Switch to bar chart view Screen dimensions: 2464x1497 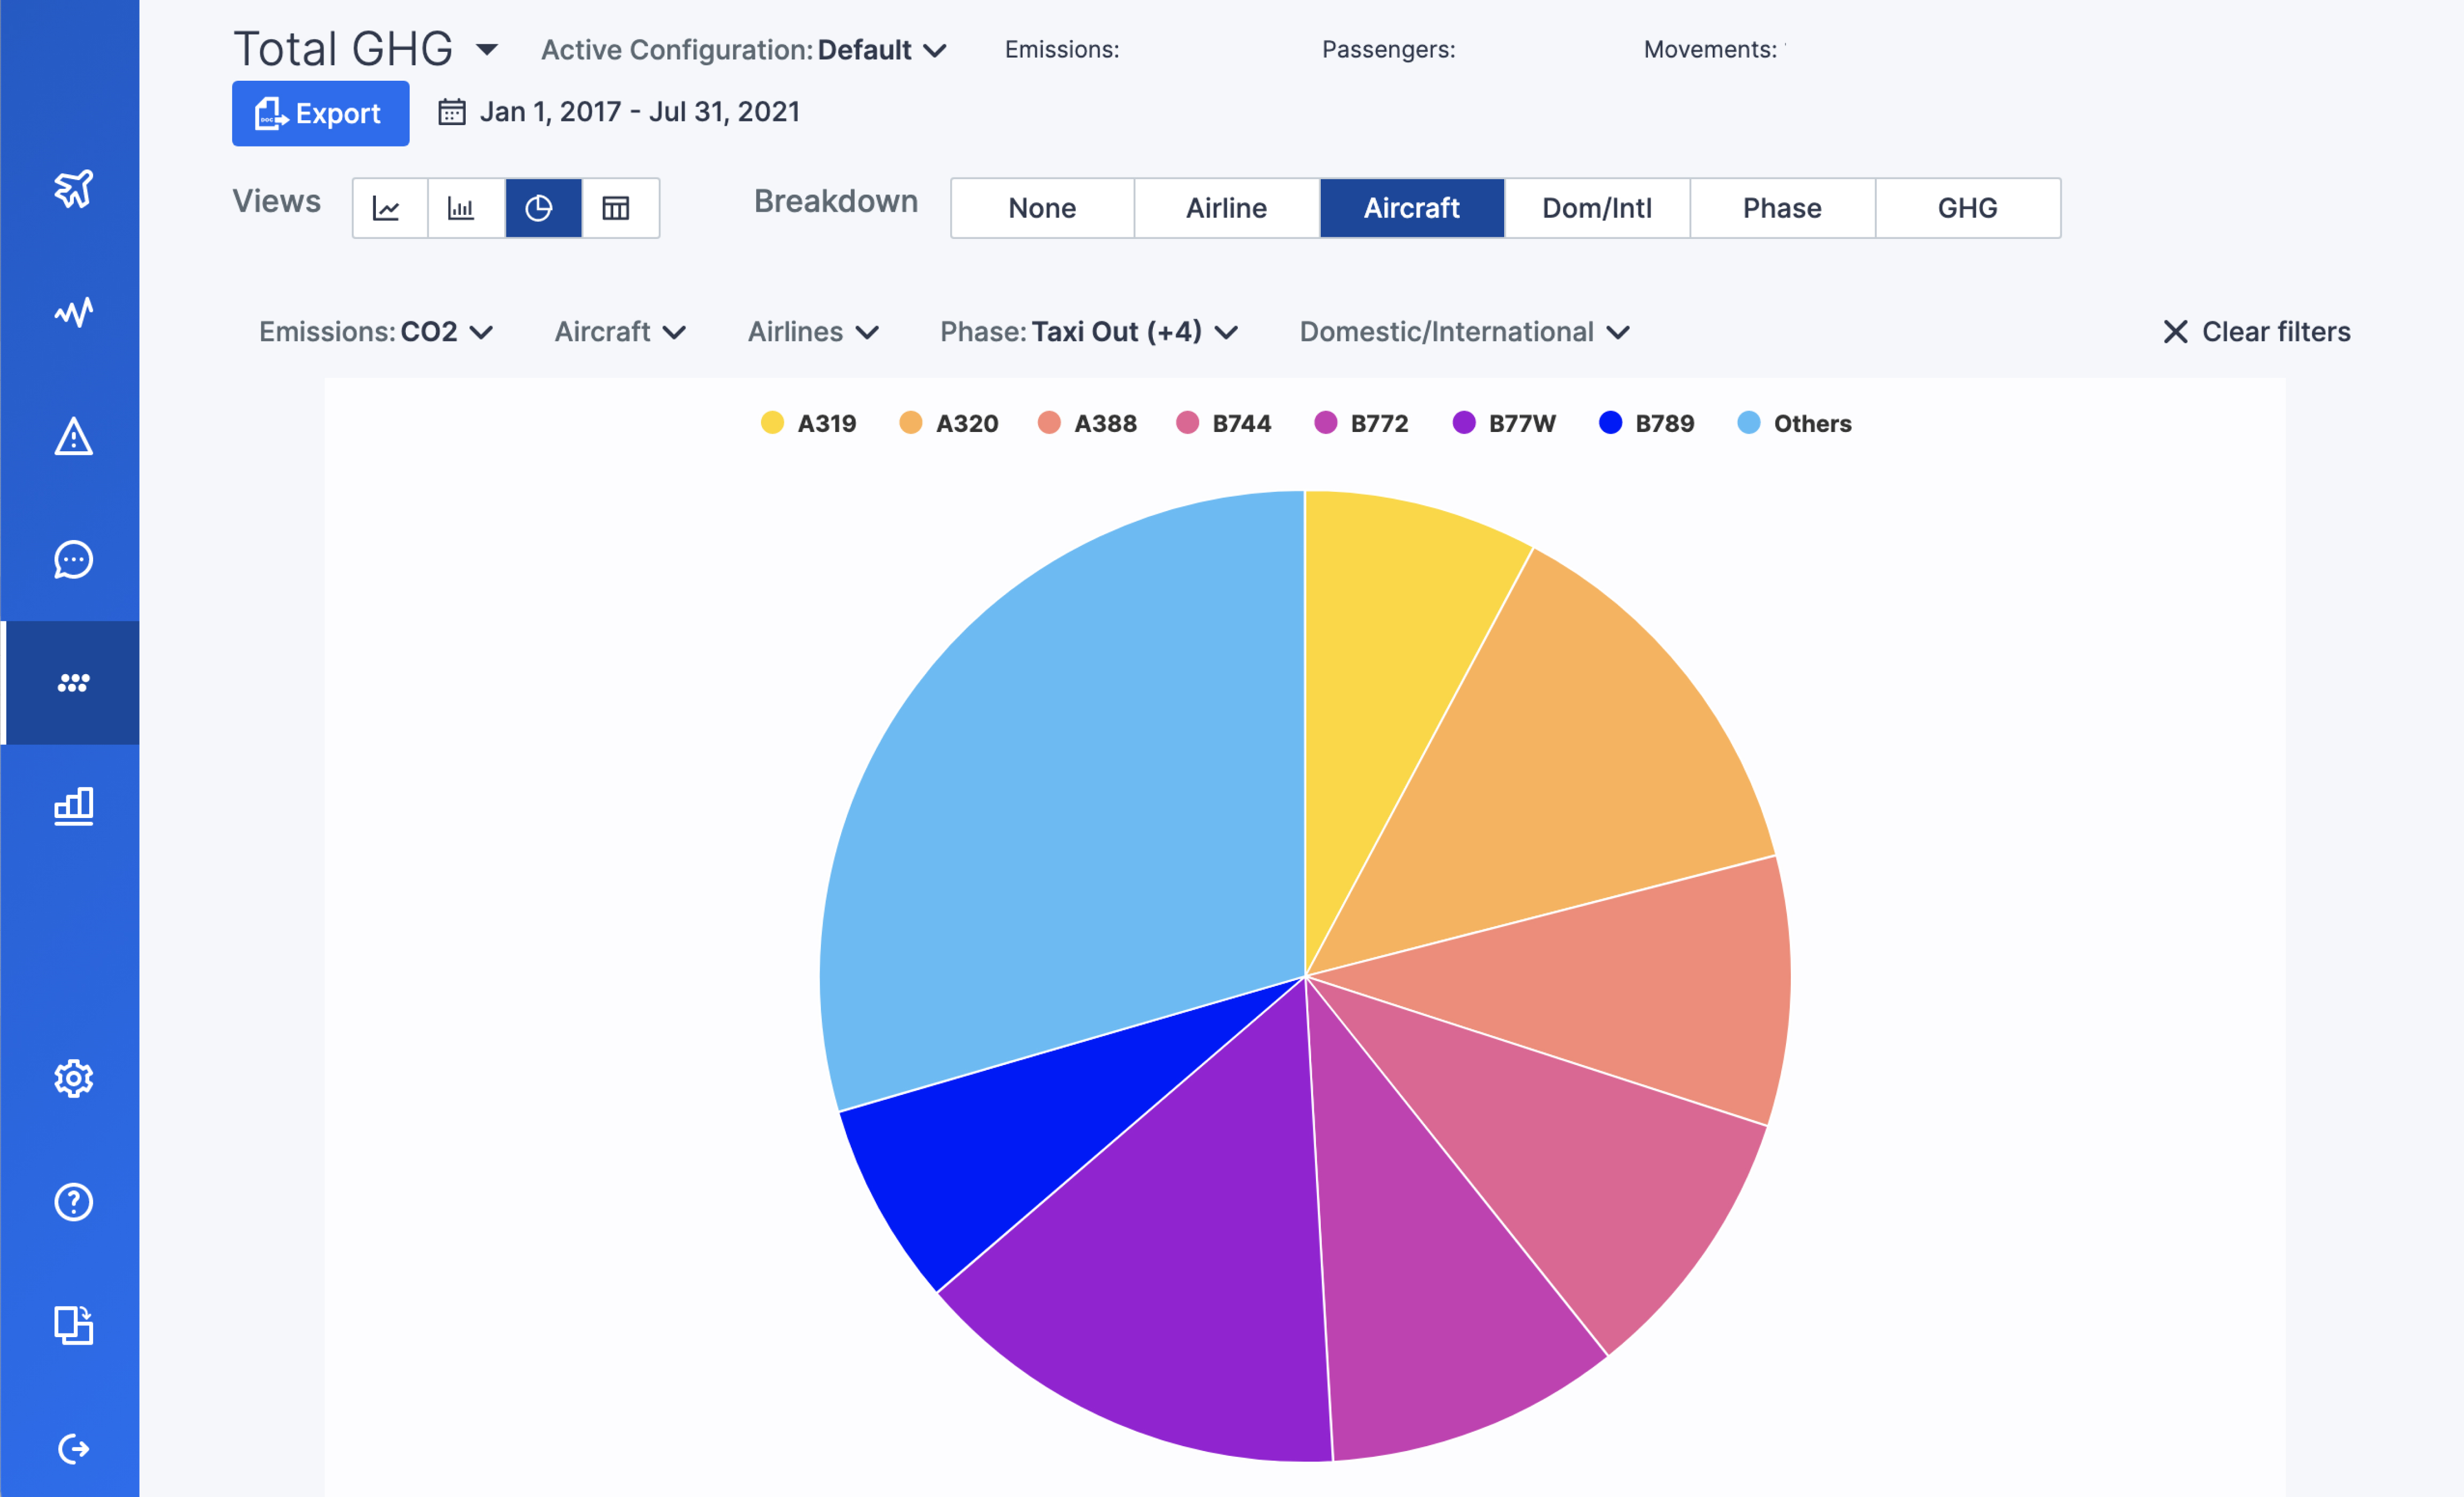click(463, 208)
